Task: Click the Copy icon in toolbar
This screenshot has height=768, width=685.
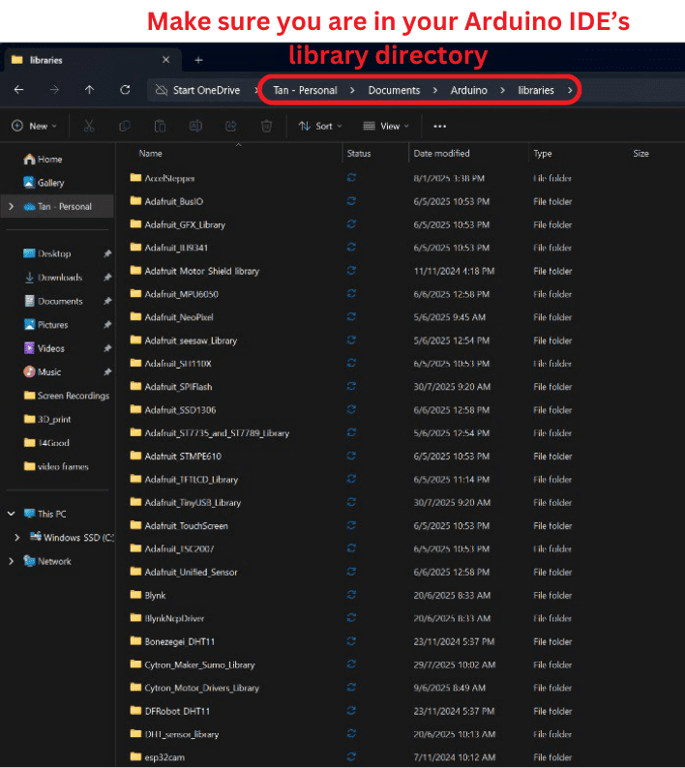Action: pos(124,126)
